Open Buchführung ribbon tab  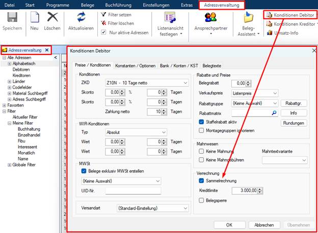118,5
